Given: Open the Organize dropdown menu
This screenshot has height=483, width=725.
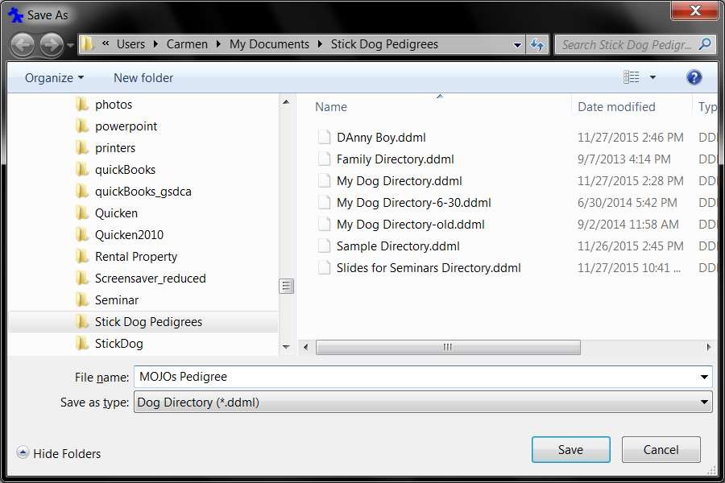Looking at the screenshot, I should 52,77.
